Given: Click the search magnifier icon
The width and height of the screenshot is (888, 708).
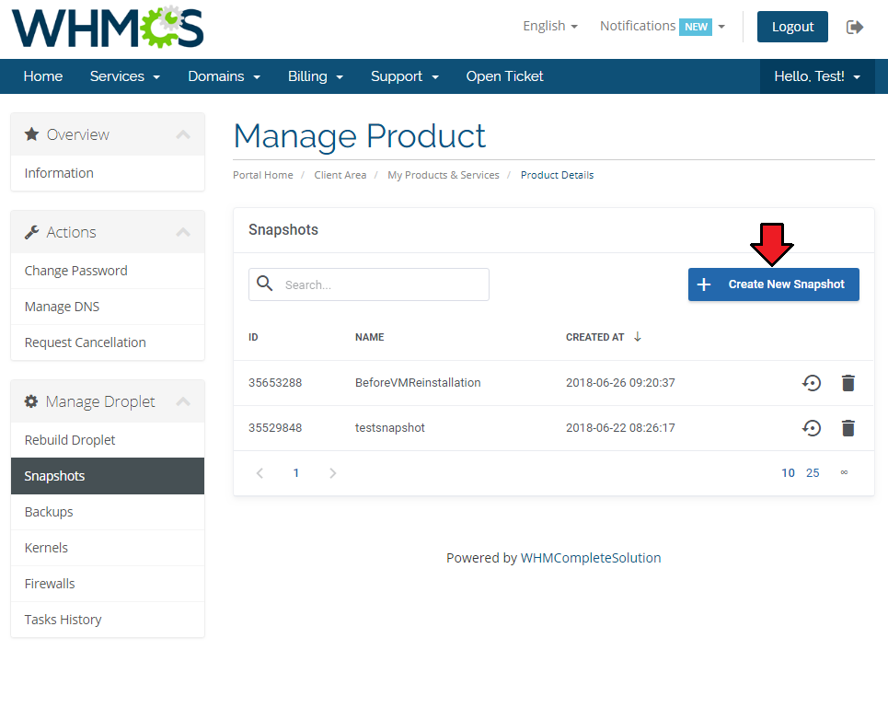Looking at the screenshot, I should point(264,284).
